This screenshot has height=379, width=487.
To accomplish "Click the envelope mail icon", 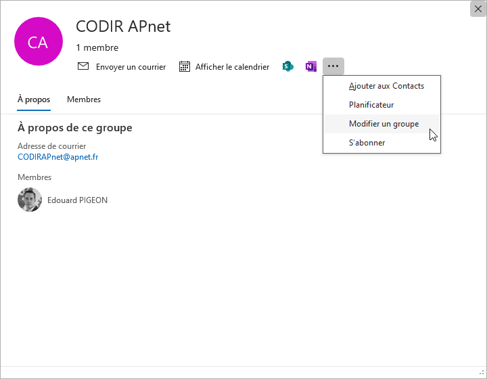I will (x=83, y=66).
